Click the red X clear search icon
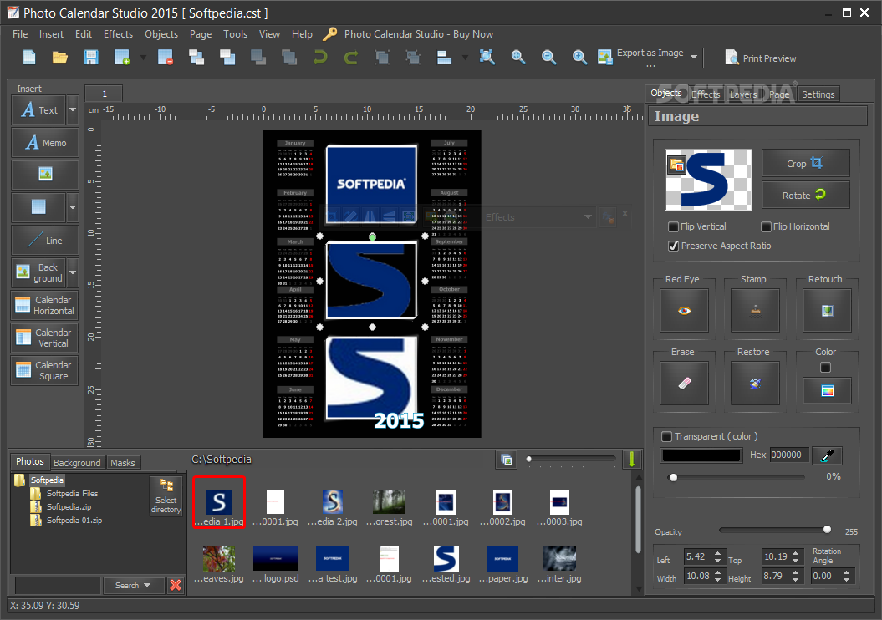The height and width of the screenshot is (620, 882). (176, 585)
